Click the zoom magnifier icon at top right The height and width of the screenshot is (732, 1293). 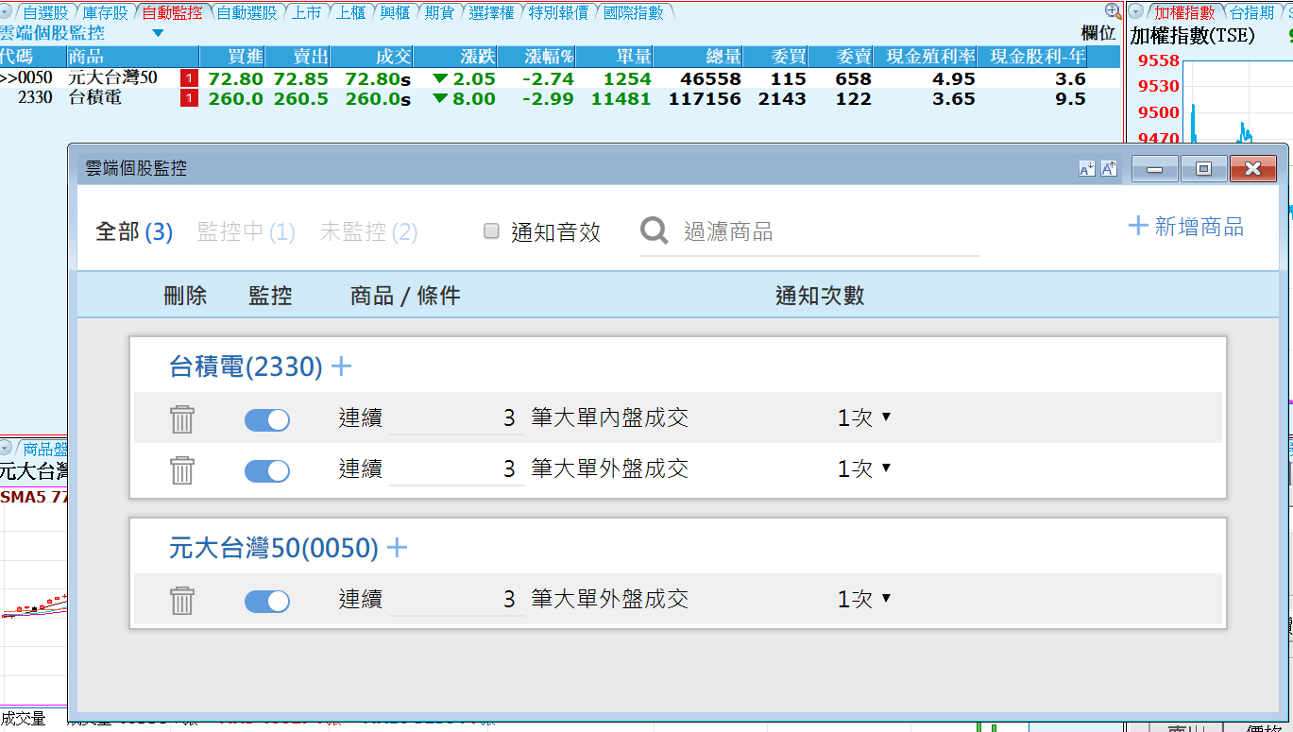pyautogui.click(x=1113, y=11)
